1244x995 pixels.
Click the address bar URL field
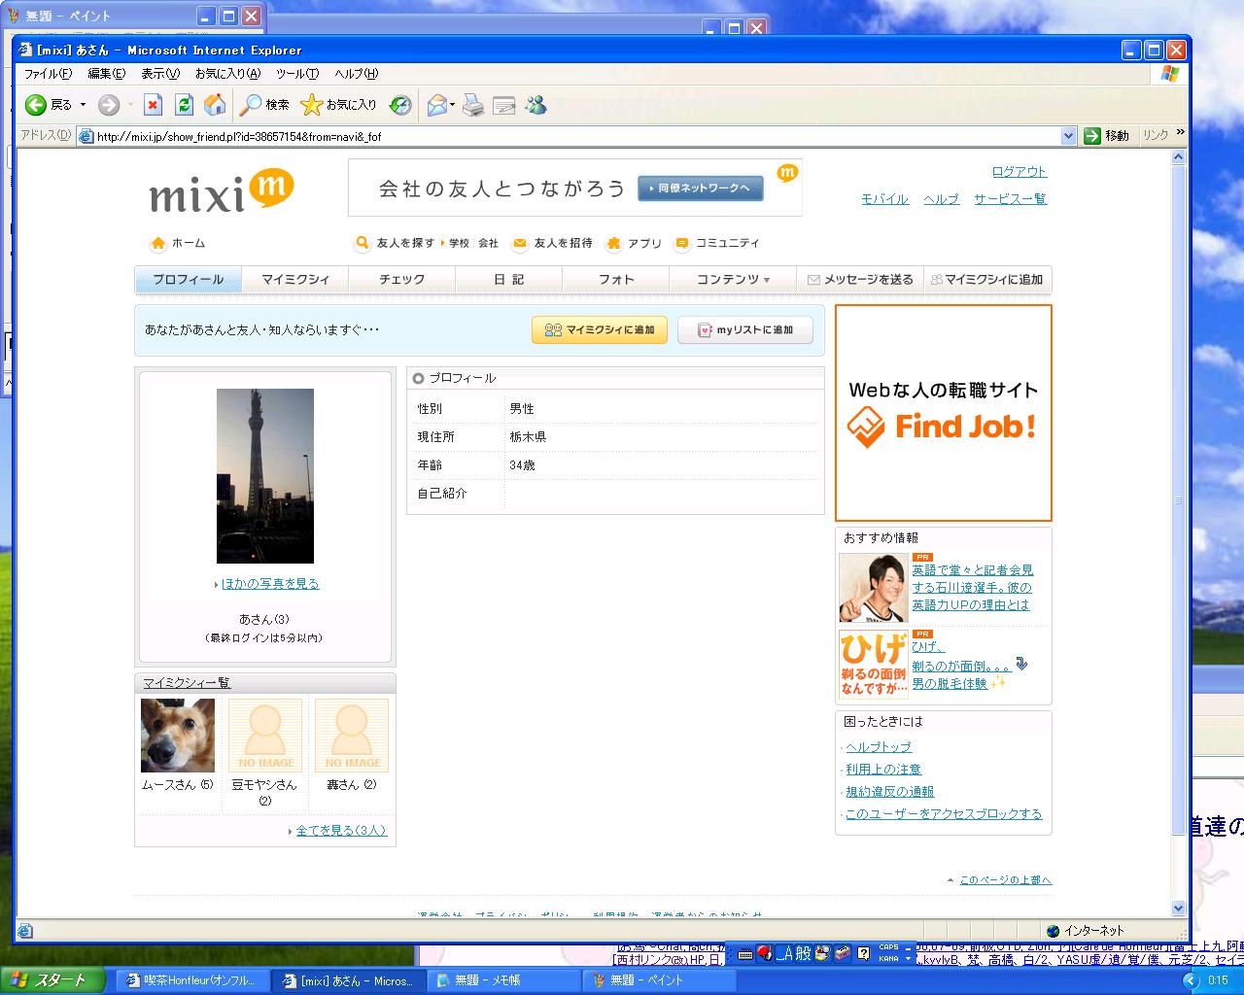click(577, 136)
